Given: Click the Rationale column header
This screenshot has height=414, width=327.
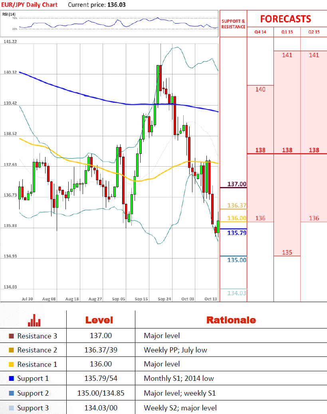Looking at the screenshot, I should (x=231, y=320).
